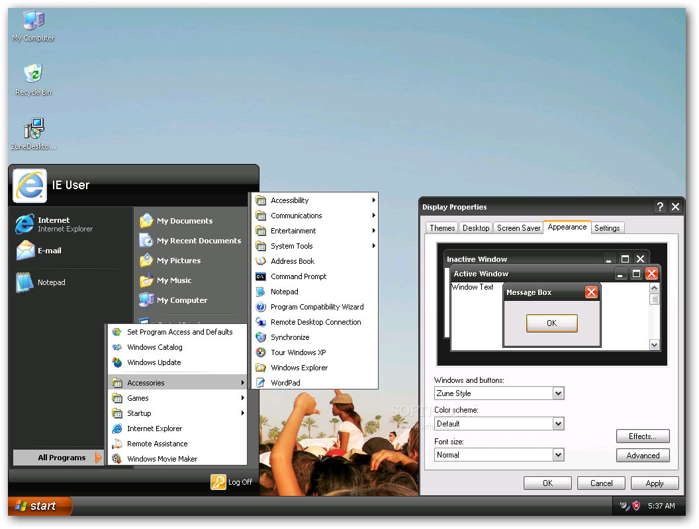Click the taskbar clock showing 5:37 AM

(661, 506)
